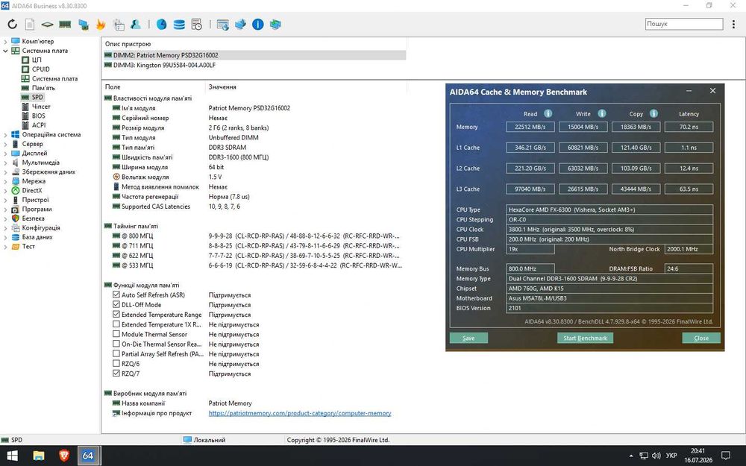The height and width of the screenshot is (466, 746).
Task: Toggle Extended Temperature 1X R... checkbox
Action: point(116,324)
